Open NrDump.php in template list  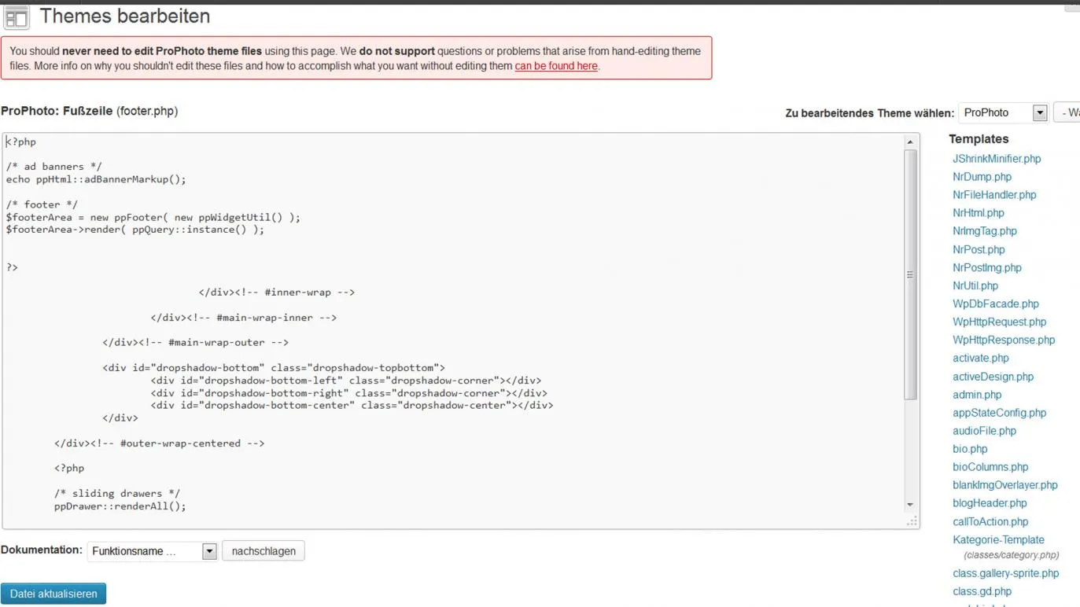982,177
